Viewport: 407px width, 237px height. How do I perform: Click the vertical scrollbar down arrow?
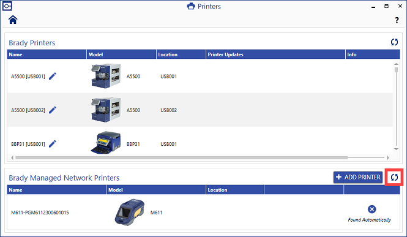[396, 149]
